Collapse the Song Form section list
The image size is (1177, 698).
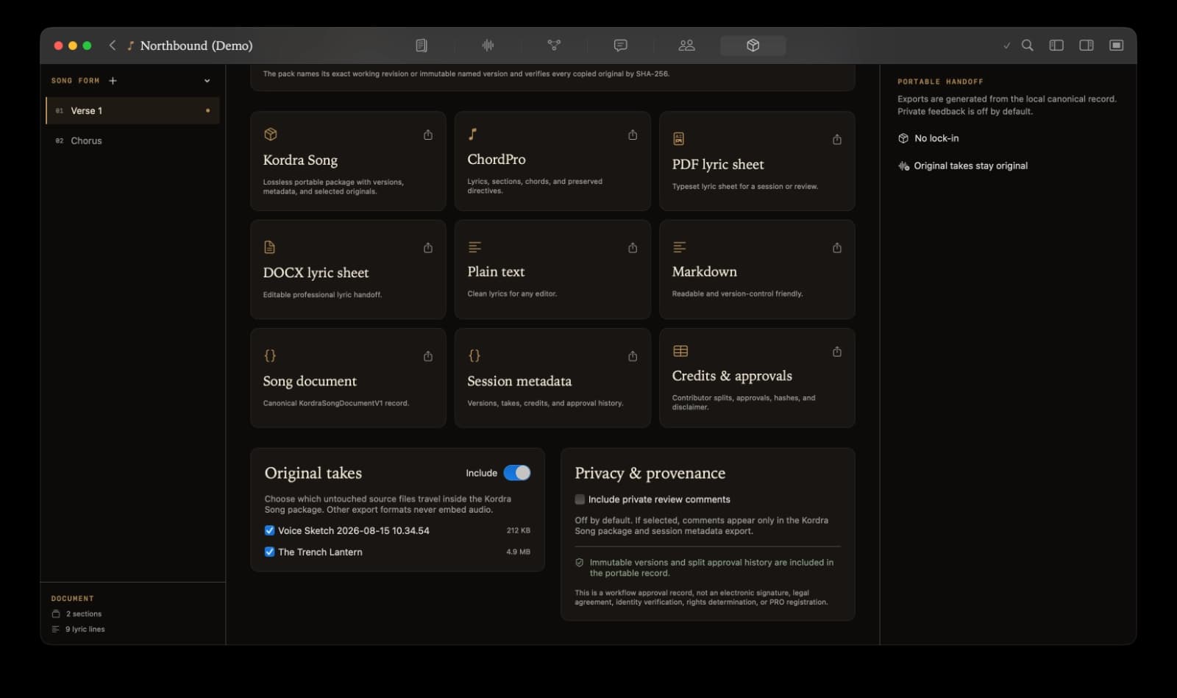pos(207,81)
